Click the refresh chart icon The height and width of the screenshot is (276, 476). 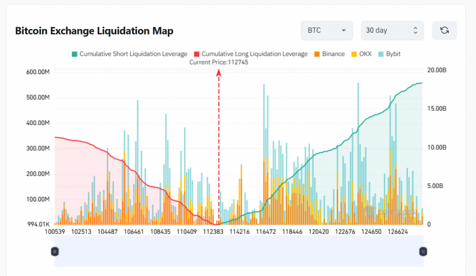(444, 30)
